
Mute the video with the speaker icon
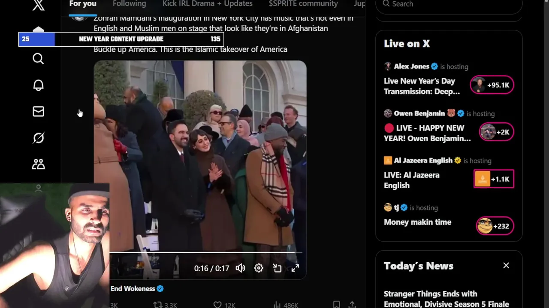pyautogui.click(x=240, y=268)
